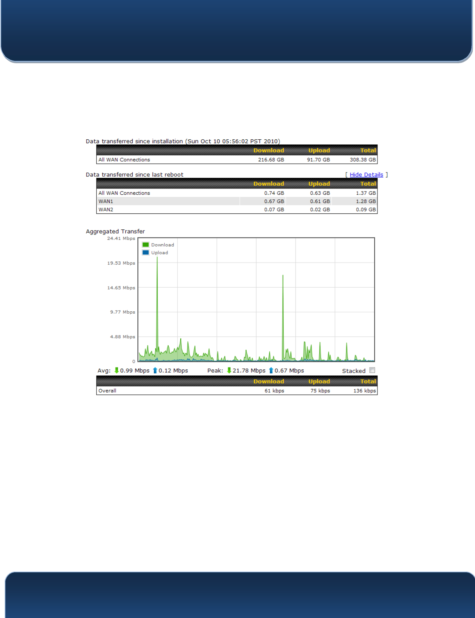Select the WAN2 row label
The width and height of the screenshot is (475, 618).
(106, 210)
